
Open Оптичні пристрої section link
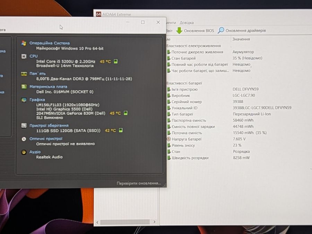(x=46, y=139)
